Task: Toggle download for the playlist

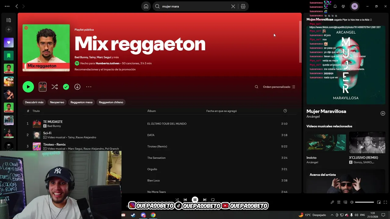Action: 77,87
